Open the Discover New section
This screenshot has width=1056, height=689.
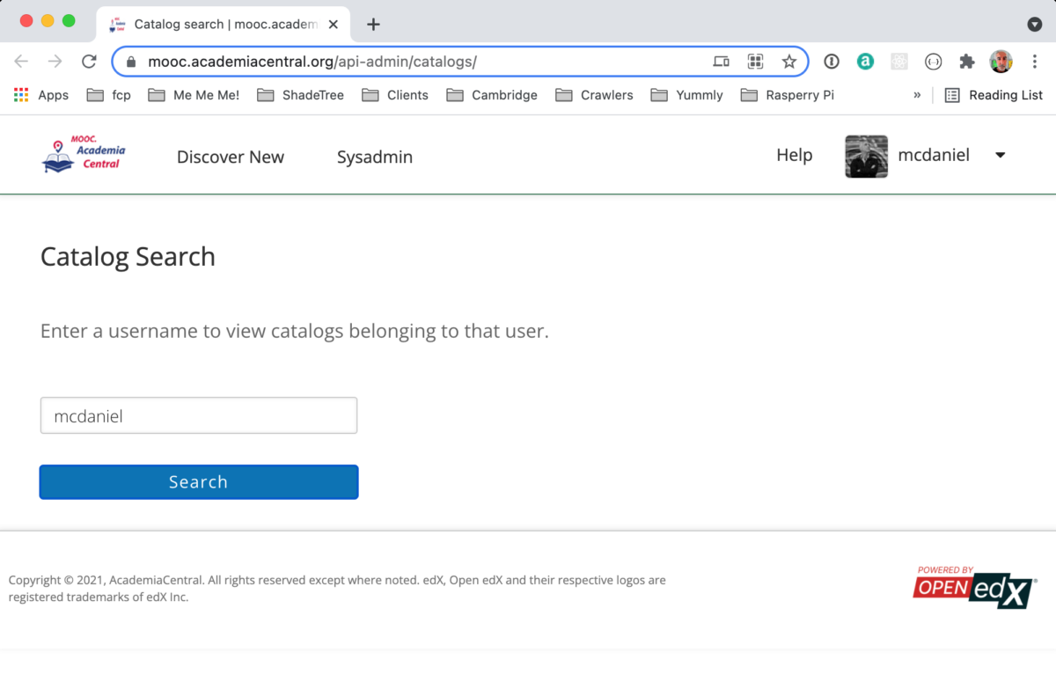231,157
